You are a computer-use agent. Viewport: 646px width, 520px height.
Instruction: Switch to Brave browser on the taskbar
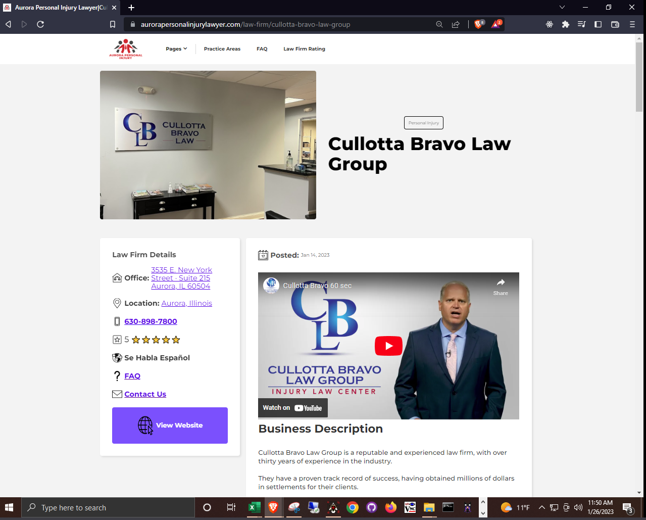[x=273, y=507]
